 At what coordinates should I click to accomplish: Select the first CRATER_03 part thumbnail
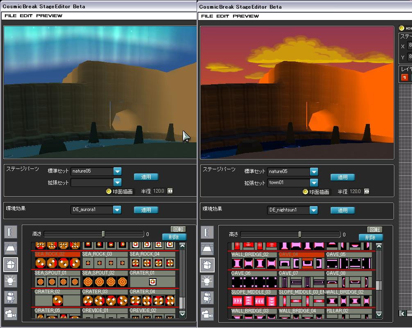[88, 301]
